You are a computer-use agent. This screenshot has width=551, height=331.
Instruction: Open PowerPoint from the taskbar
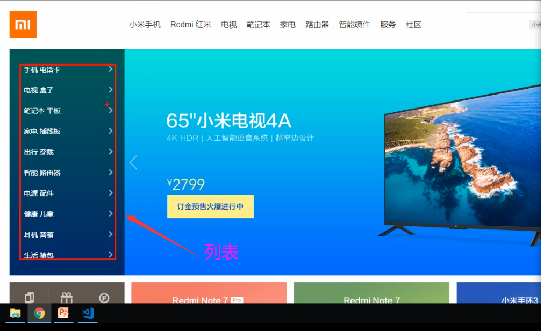(63, 313)
